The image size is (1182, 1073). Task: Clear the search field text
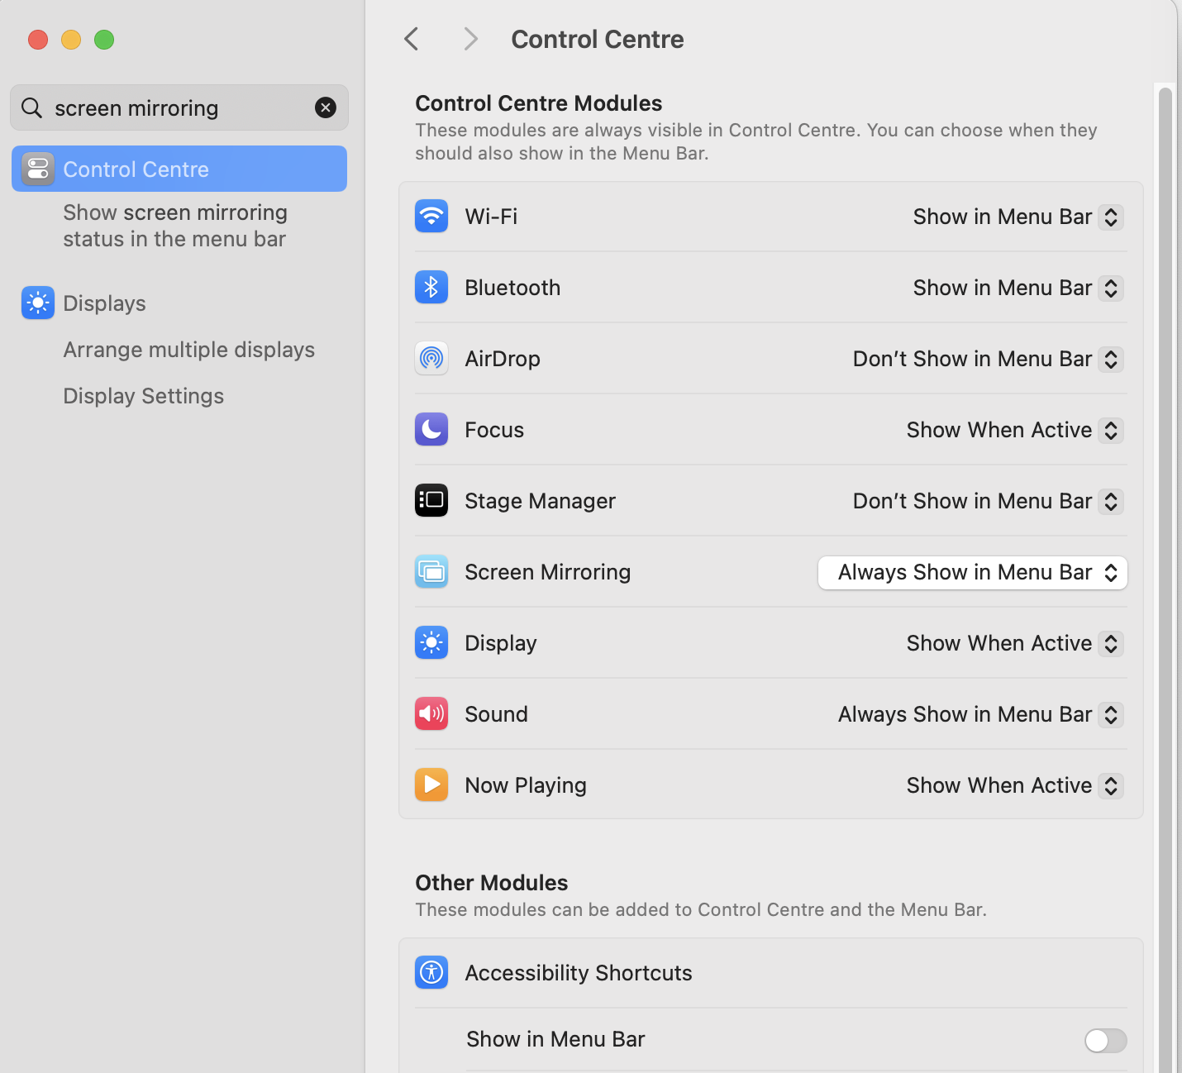[326, 107]
